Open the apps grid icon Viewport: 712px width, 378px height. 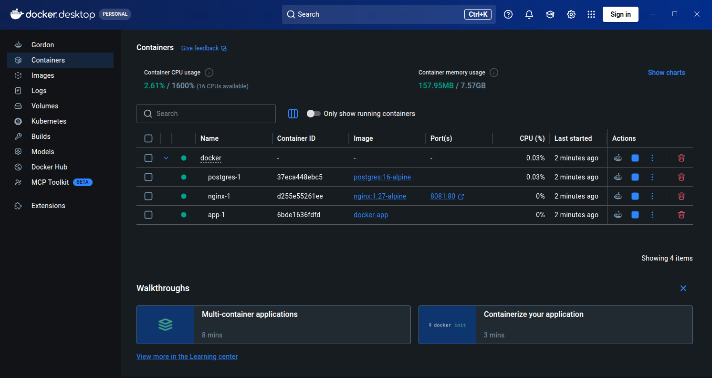coord(591,14)
